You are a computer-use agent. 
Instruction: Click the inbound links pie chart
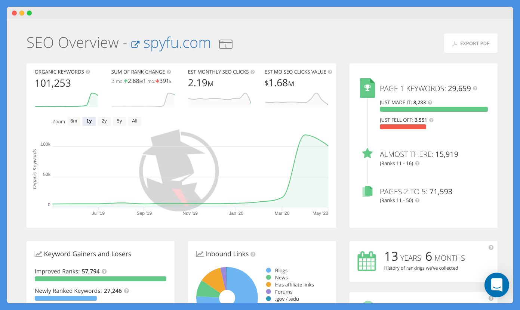click(227, 285)
